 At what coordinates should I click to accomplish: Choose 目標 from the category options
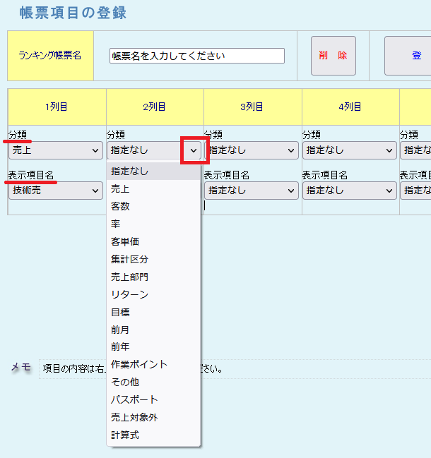pyautogui.click(x=121, y=312)
